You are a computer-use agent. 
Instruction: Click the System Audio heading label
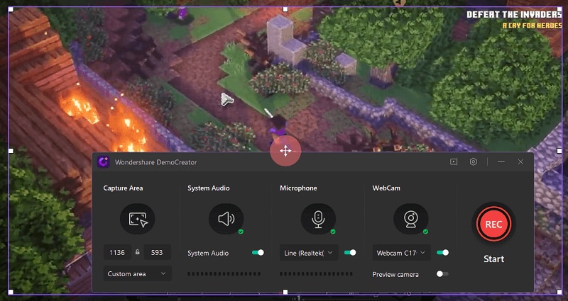(209, 188)
